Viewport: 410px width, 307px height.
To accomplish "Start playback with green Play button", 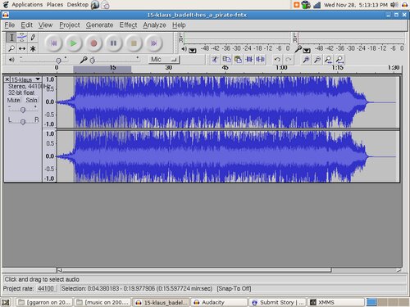I will pos(73,43).
